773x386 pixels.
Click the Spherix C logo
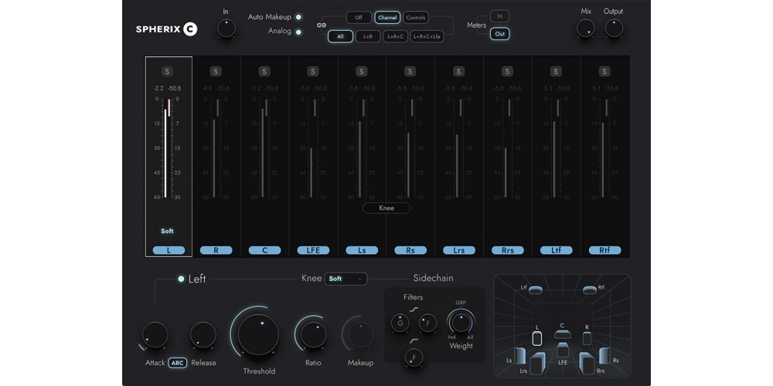coord(167,29)
